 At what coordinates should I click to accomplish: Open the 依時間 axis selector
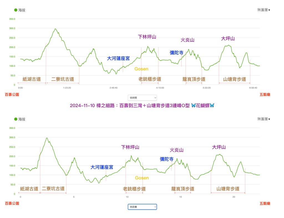142,98
